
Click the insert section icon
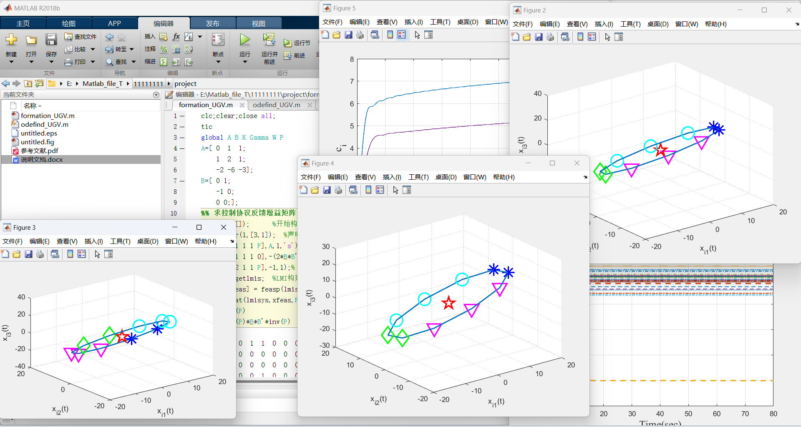point(164,37)
